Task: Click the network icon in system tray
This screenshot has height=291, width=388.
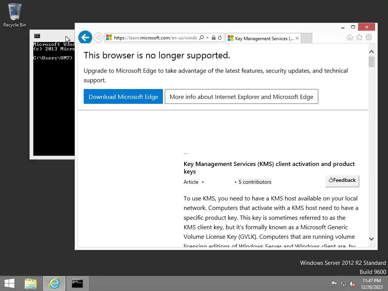Action: click(343, 283)
